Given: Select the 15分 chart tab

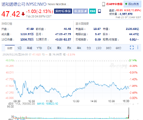Looking at the screenshot, I should 99,48.
